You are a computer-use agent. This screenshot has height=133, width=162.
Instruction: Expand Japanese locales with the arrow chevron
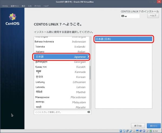tap(88, 57)
